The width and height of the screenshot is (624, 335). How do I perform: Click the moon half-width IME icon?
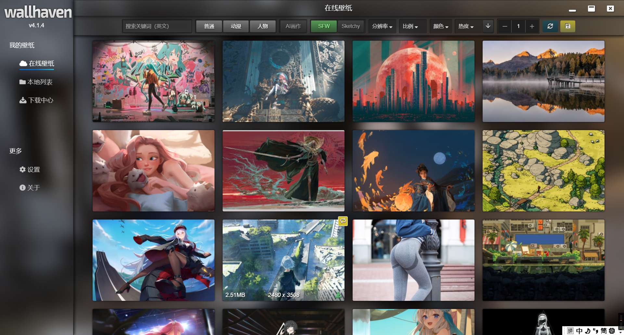coord(588,331)
